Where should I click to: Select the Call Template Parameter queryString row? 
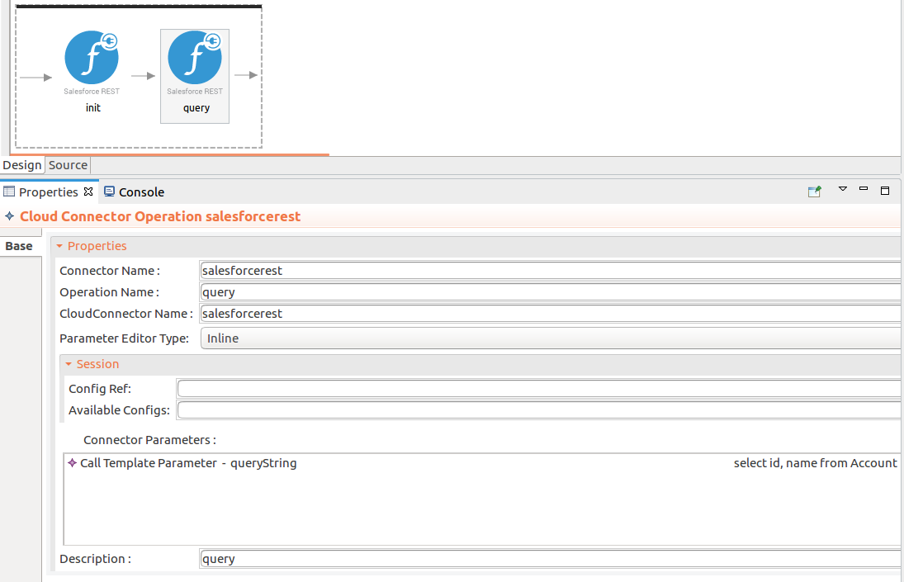tap(482, 463)
